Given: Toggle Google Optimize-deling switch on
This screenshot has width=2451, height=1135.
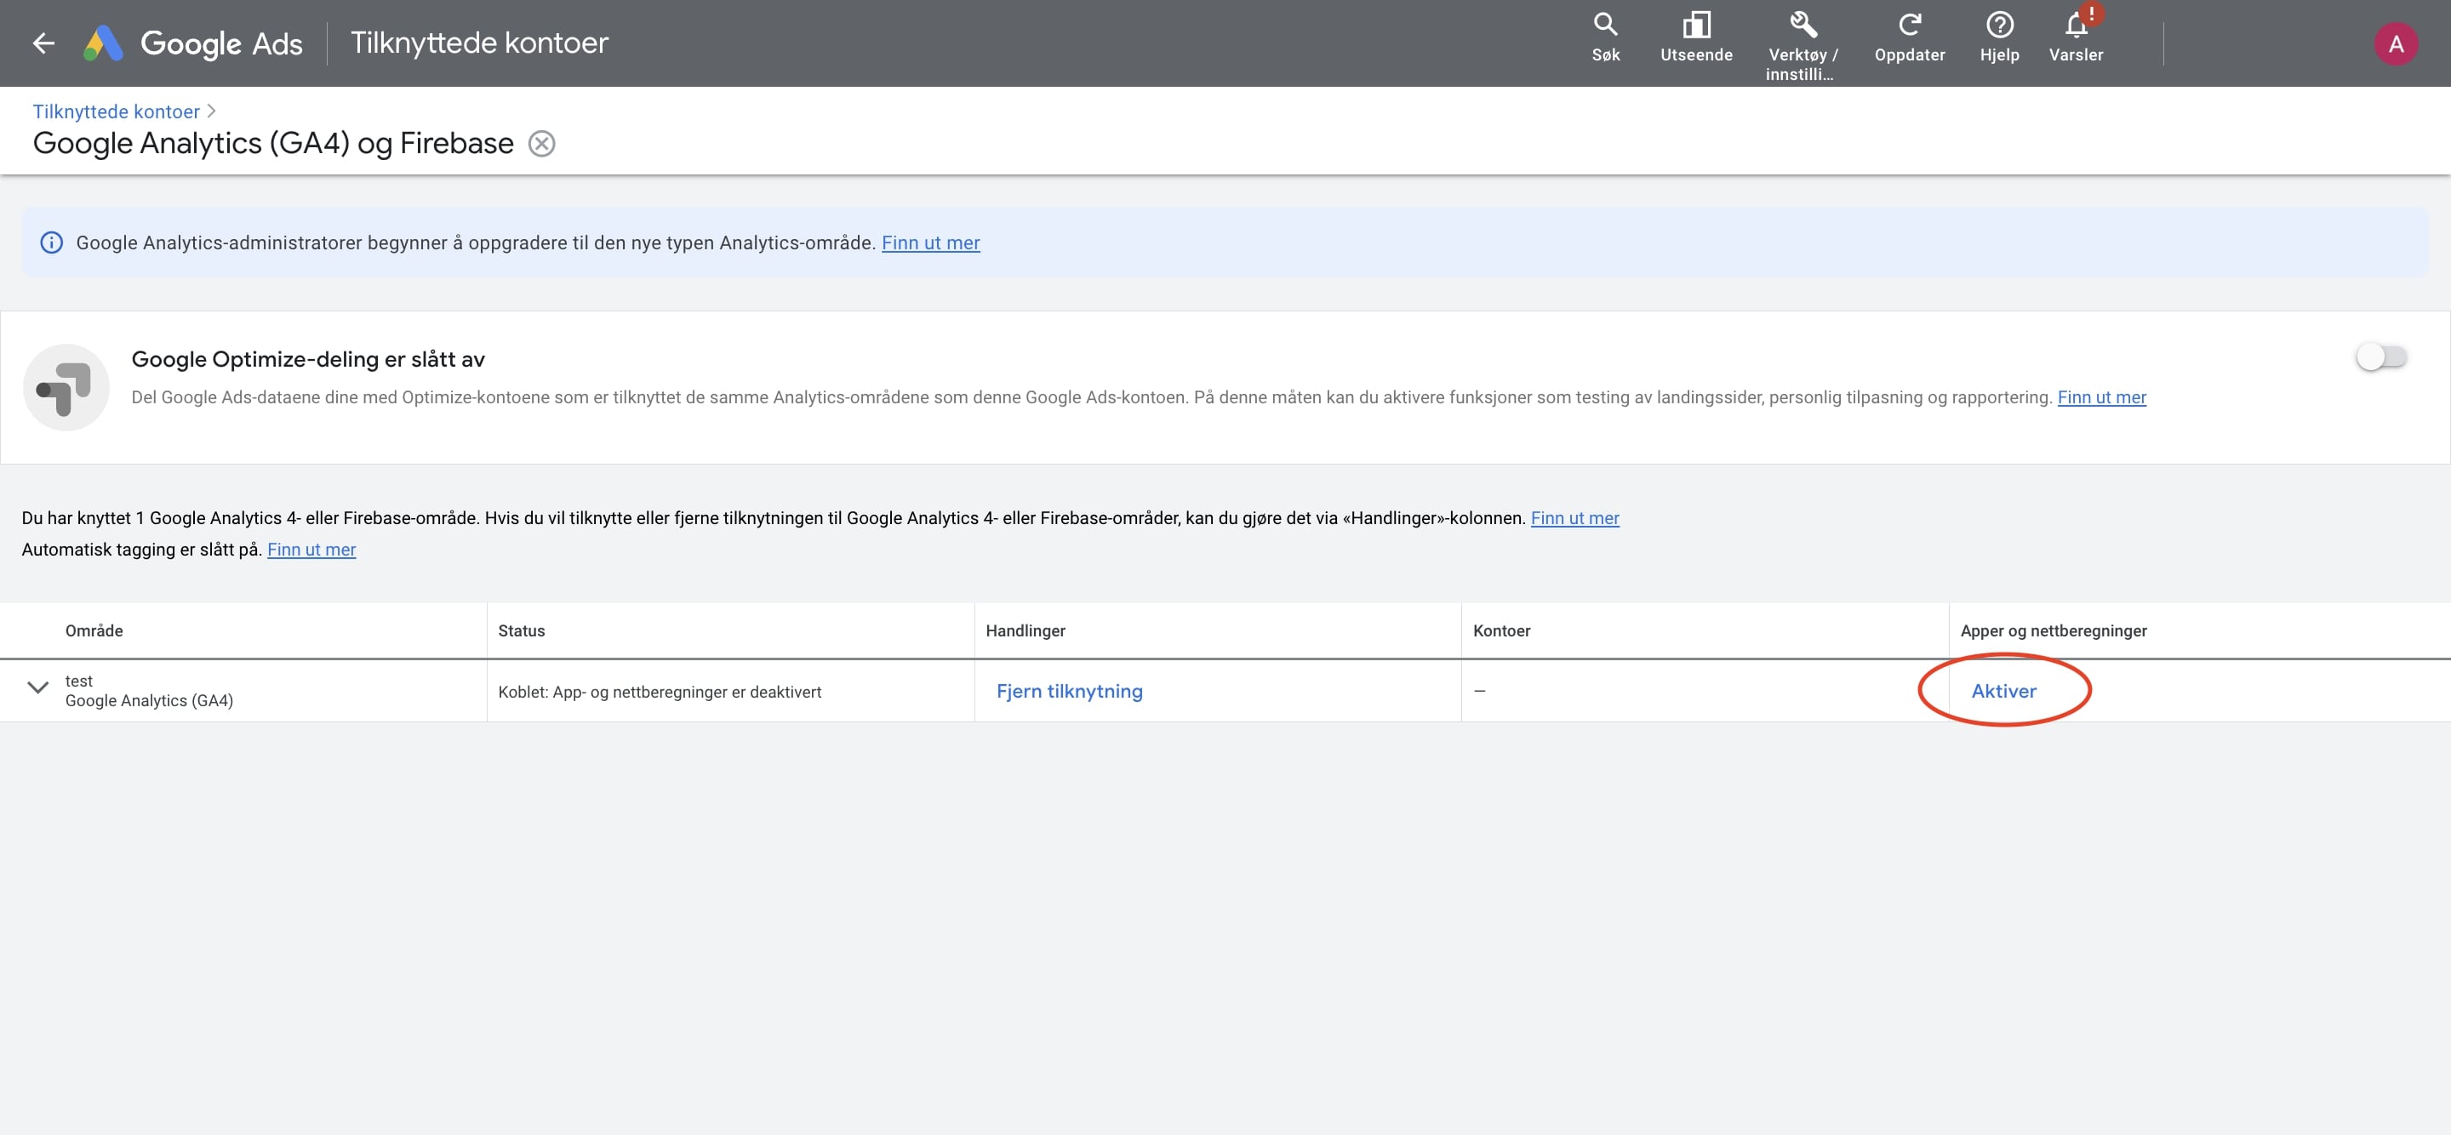Looking at the screenshot, I should coord(2380,357).
